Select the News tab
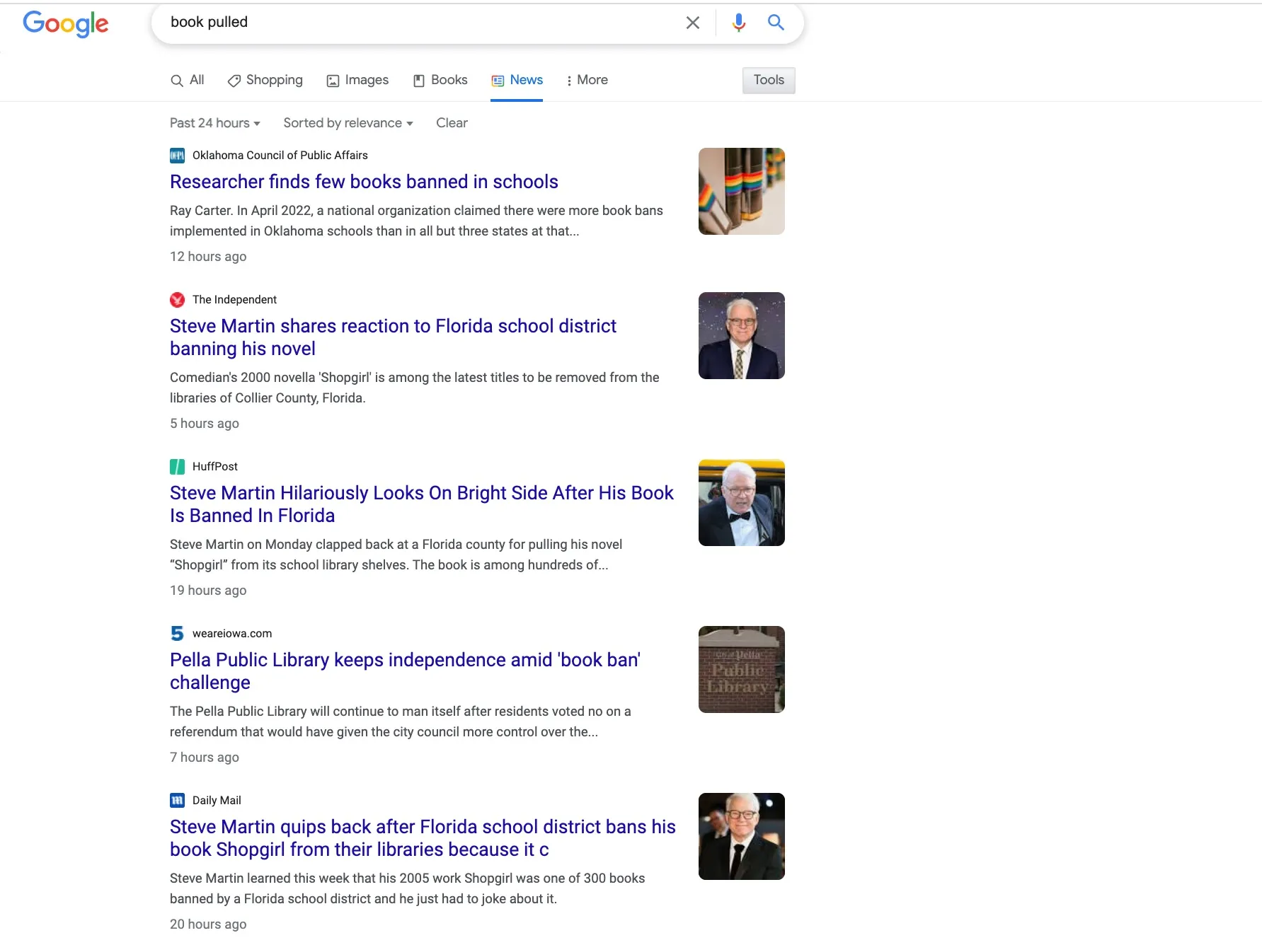This screenshot has height=945, width=1262. [517, 80]
